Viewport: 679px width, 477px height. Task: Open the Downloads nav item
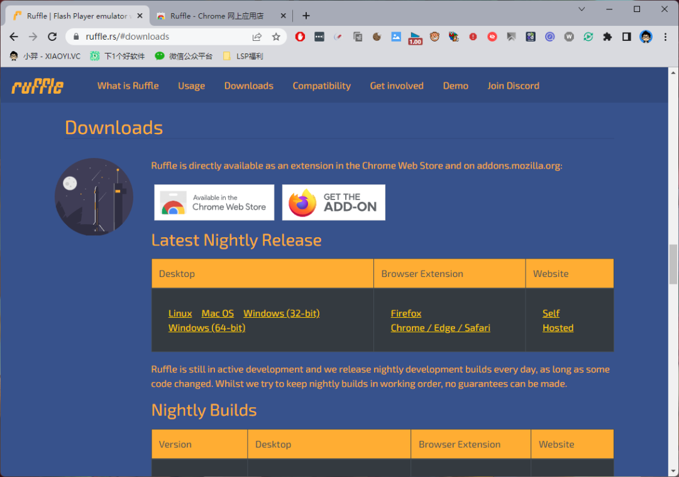click(x=248, y=86)
